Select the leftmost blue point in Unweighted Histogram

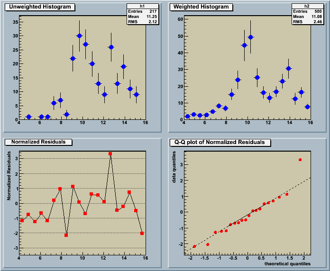[x=28, y=117]
